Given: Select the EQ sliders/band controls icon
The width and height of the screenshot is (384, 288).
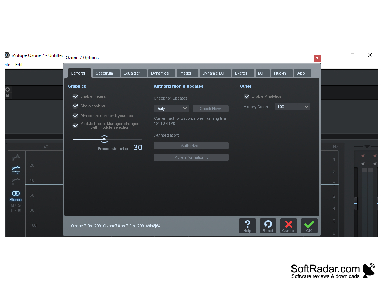Looking at the screenshot, I should tap(16, 170).
